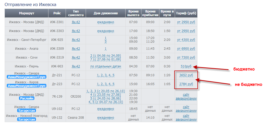Select departure time 18:45 cell

(133, 109)
